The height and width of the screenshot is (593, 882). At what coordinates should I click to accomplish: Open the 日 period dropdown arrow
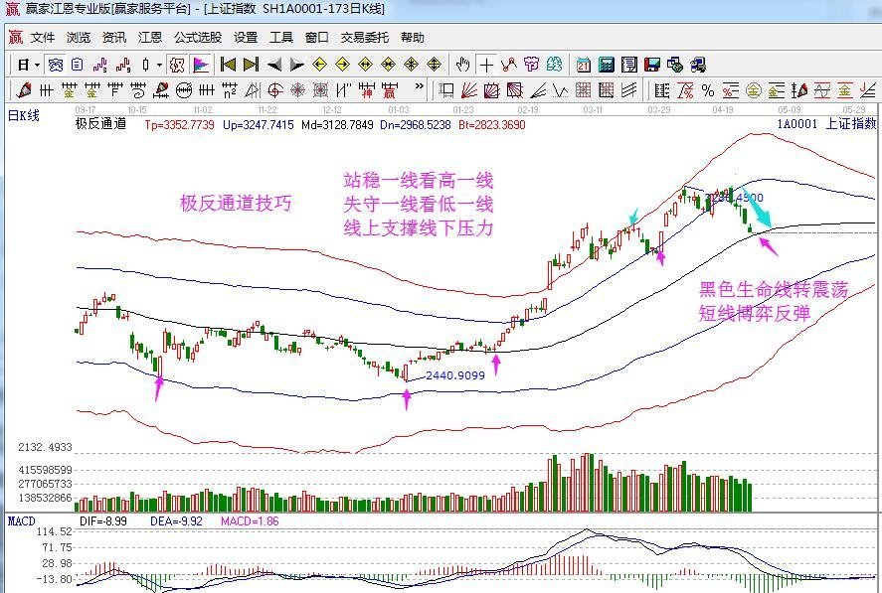click(37, 65)
